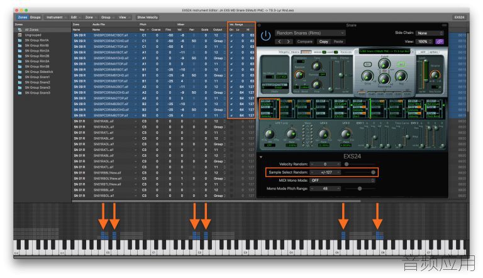
Task: Switch to the Zones tab
Action: (x=23, y=17)
